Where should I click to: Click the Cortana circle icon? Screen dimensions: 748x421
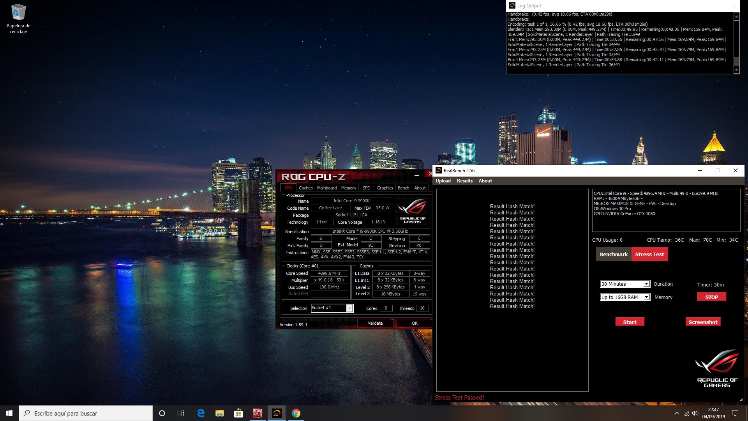click(162, 413)
